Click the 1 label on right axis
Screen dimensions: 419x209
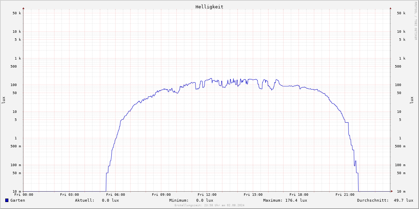click(400, 138)
